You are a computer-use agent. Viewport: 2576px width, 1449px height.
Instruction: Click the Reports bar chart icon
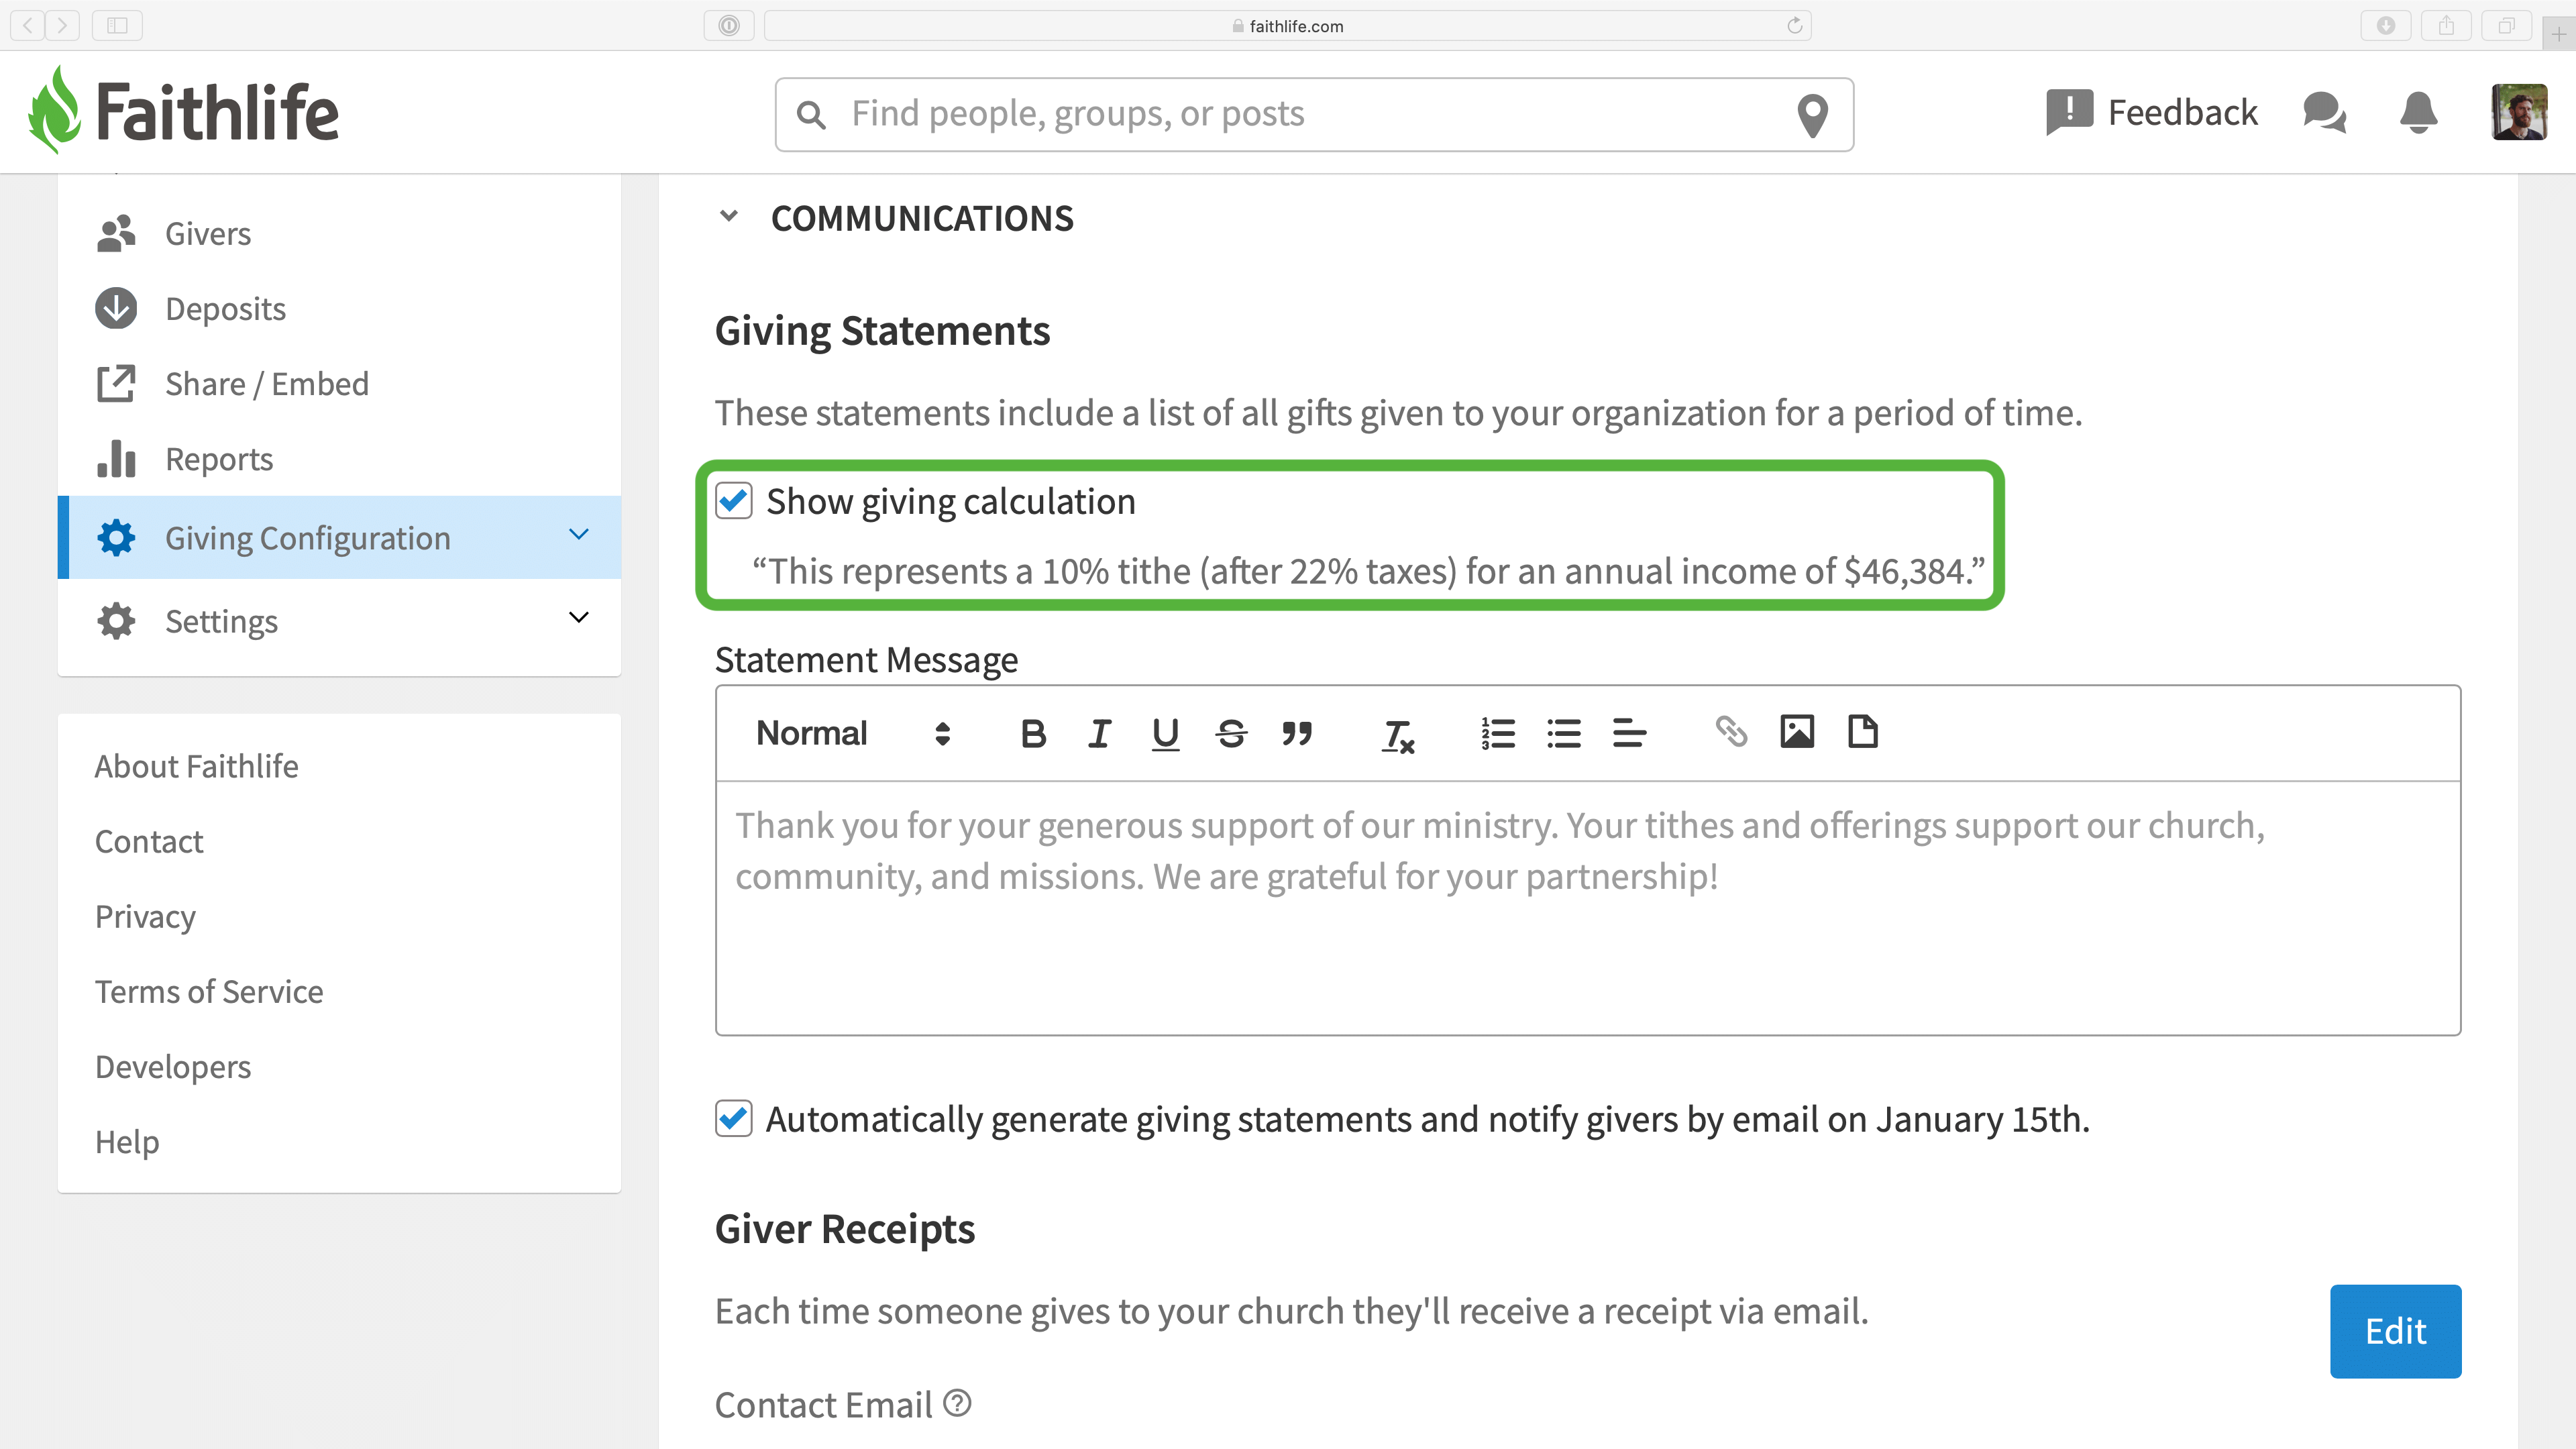click(x=116, y=459)
